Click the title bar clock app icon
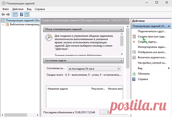The image size is (172, 117). pos(4,3)
